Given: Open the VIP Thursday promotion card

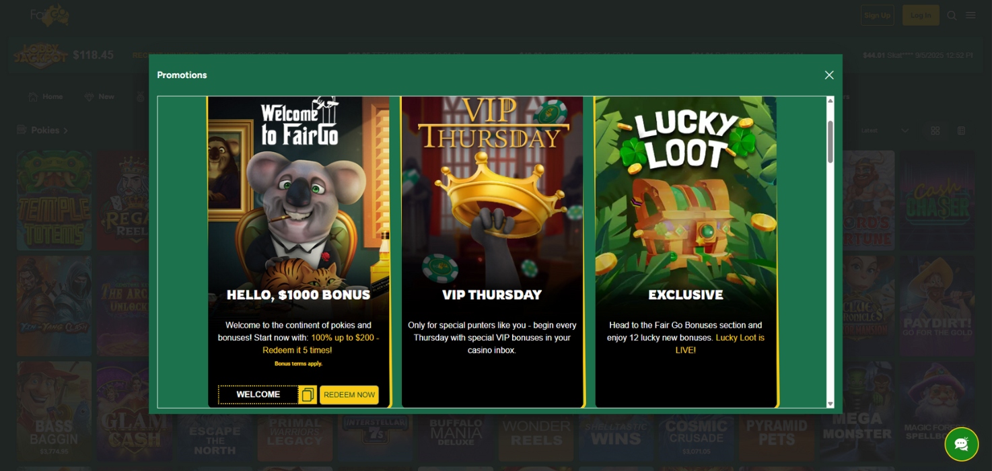Looking at the screenshot, I should 492,252.
